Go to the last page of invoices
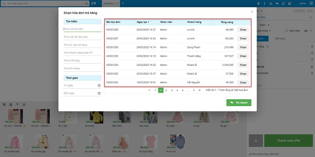This screenshot has width=315, height=157. pyautogui.click(x=200, y=90)
